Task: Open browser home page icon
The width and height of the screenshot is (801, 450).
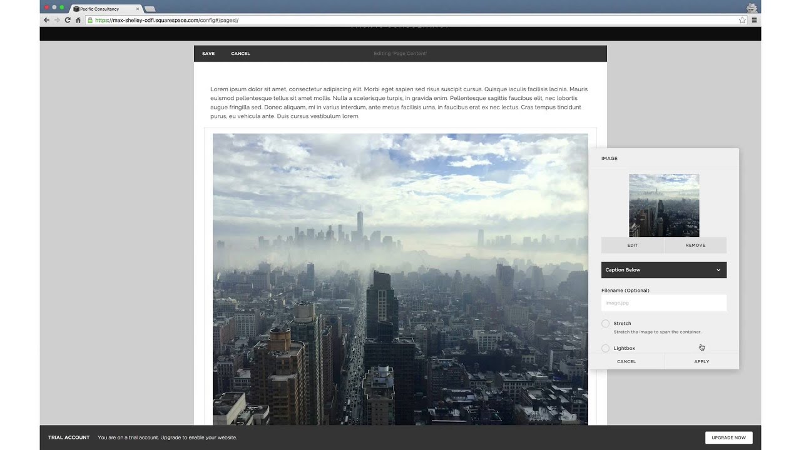Action: (78, 20)
